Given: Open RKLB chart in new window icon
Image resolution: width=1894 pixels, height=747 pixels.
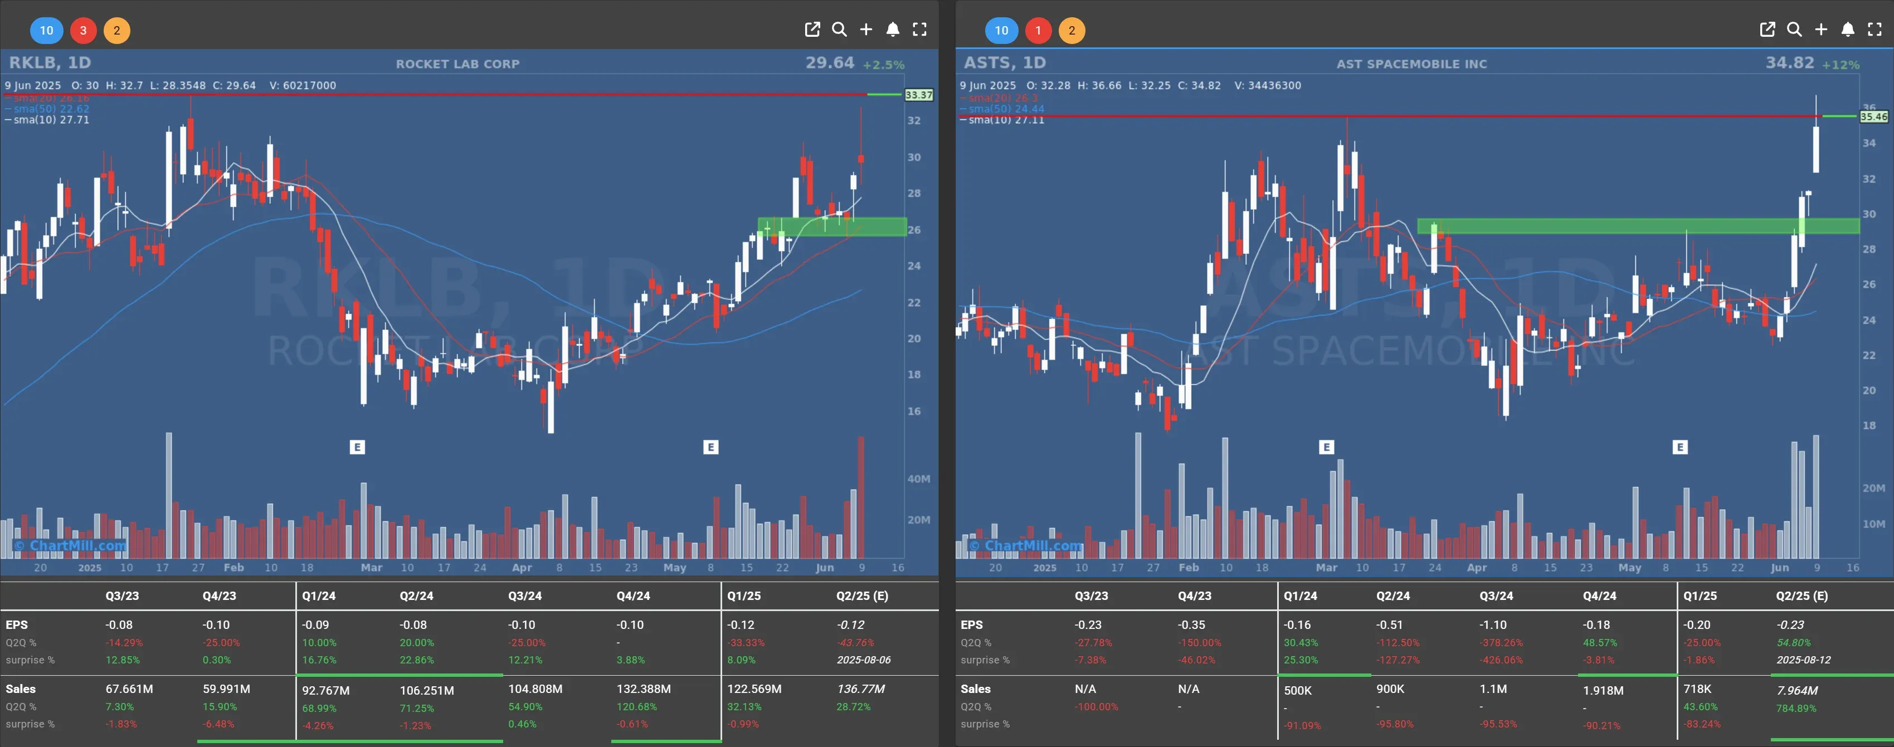Looking at the screenshot, I should coord(812,30).
